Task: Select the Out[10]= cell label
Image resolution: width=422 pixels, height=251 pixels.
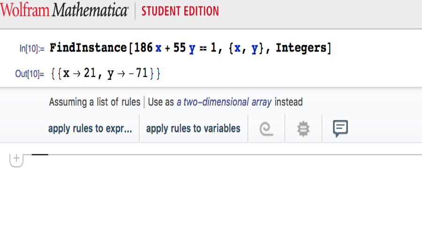Action: [30, 74]
